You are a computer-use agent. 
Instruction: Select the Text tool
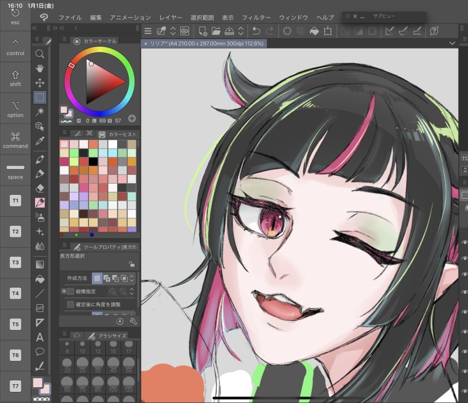tap(40, 337)
